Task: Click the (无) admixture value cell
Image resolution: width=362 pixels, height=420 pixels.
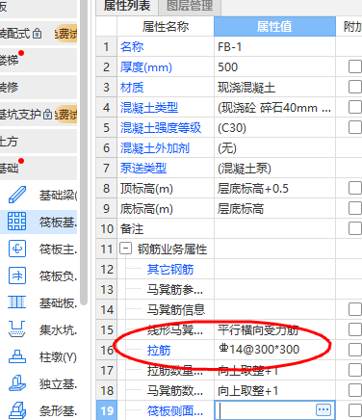Action: 274,148
